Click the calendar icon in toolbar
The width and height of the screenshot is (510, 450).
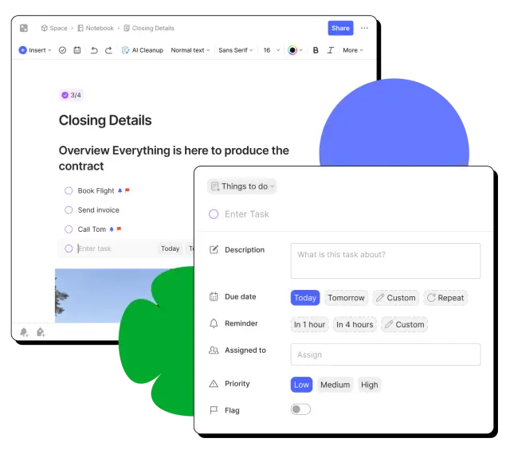[x=77, y=50]
